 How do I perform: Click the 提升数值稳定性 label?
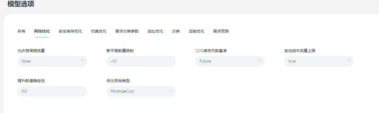[31, 81]
